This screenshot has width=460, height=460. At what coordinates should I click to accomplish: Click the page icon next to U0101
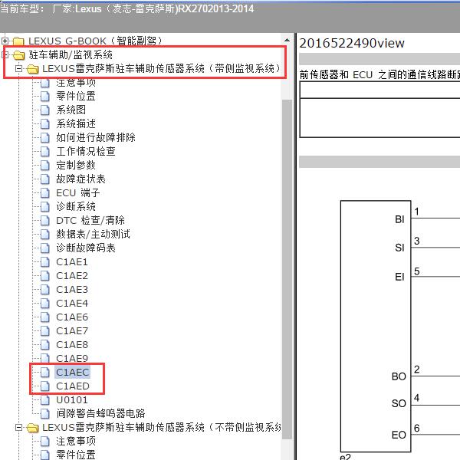click(45, 400)
